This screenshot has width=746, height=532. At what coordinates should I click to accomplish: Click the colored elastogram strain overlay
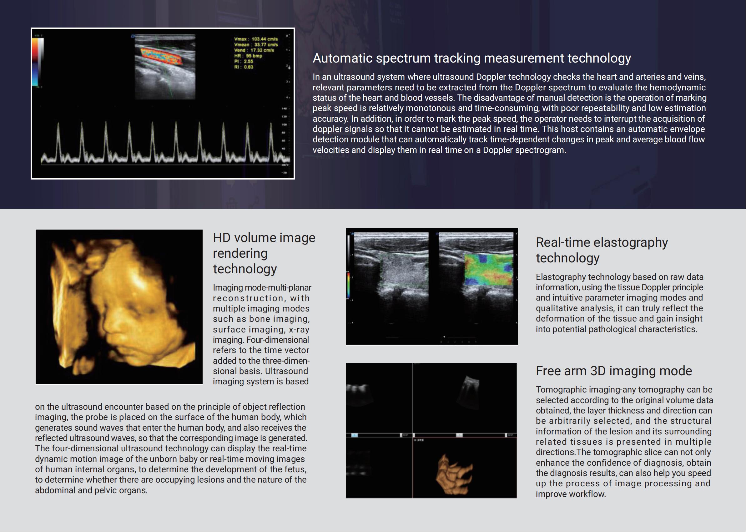pos(489,269)
